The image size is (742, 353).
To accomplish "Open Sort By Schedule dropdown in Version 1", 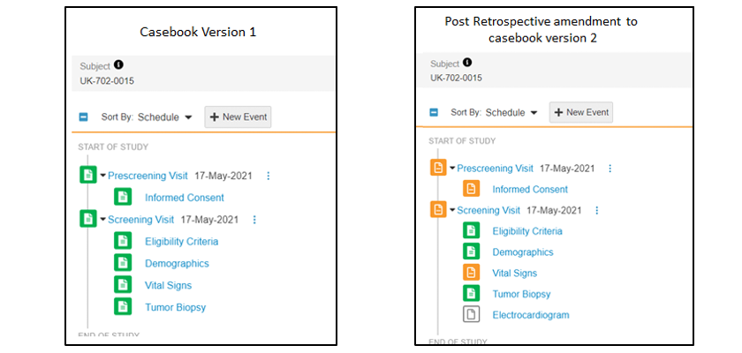I will [x=165, y=116].
